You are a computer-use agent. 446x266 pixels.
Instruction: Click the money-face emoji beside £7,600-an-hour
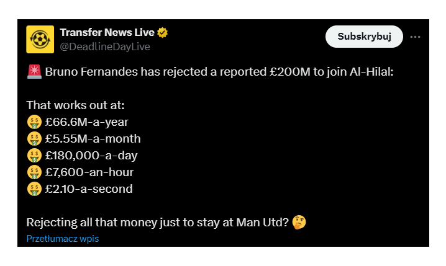[34, 172]
